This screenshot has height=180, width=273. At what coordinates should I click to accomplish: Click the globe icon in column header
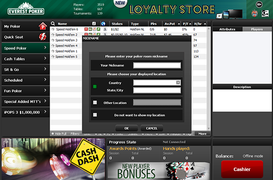[103, 24]
